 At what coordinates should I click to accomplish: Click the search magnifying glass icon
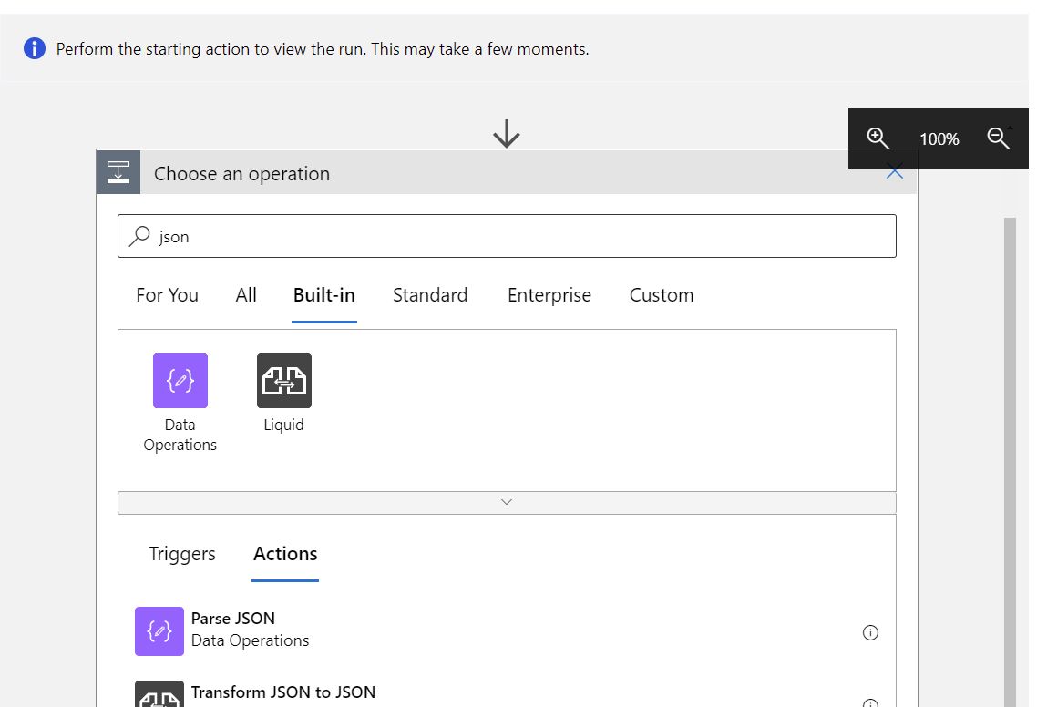pos(140,236)
